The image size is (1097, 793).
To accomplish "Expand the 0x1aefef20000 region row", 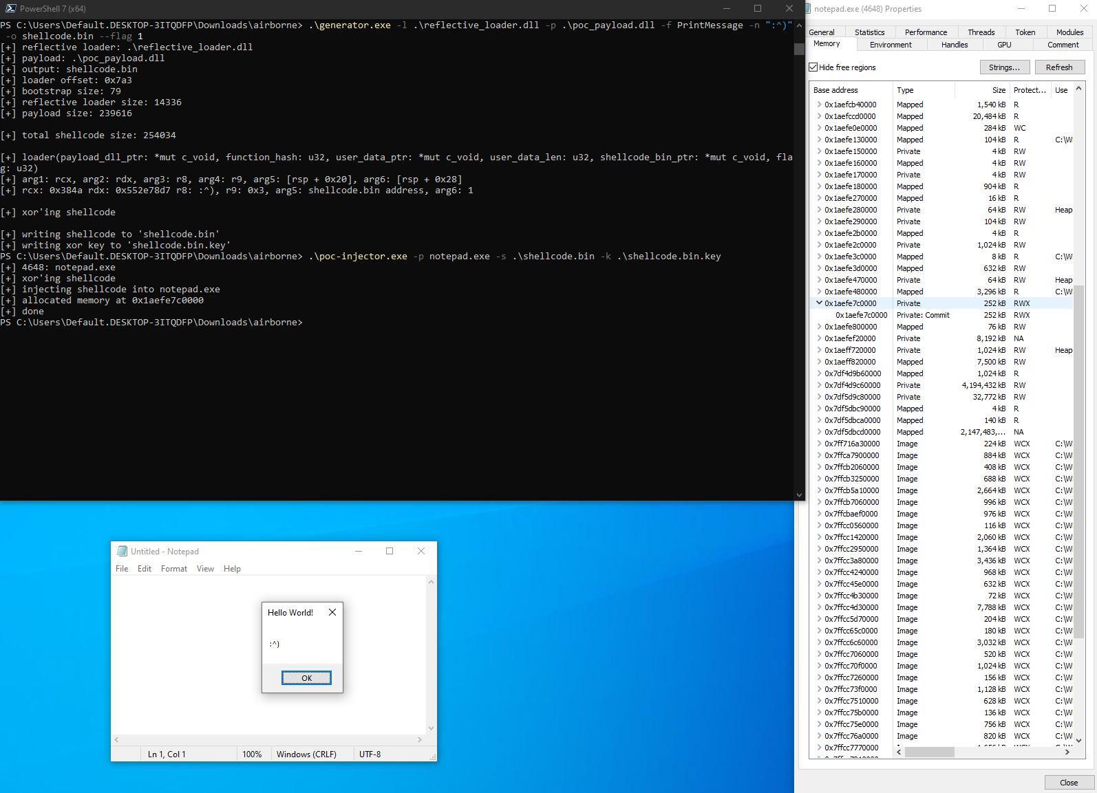I will point(819,338).
